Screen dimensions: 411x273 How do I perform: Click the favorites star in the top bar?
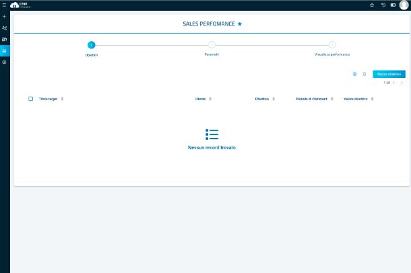tap(372, 5)
